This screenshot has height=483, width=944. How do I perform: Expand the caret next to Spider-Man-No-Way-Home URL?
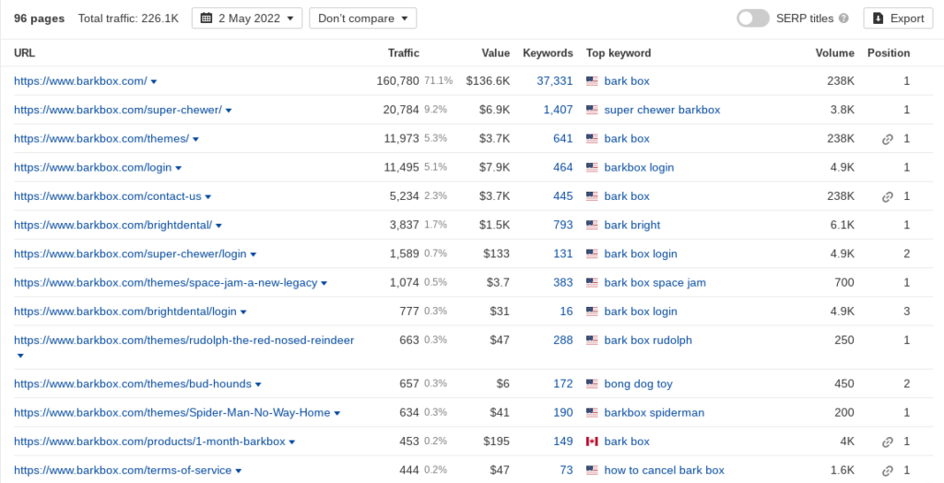click(x=337, y=414)
